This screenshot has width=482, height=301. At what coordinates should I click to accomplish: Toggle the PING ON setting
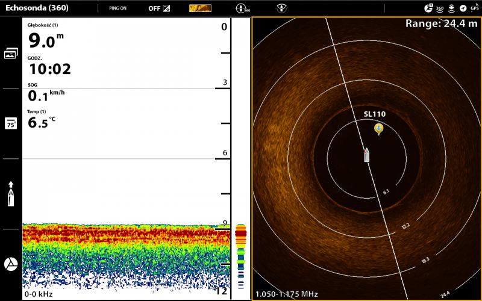[x=117, y=8]
